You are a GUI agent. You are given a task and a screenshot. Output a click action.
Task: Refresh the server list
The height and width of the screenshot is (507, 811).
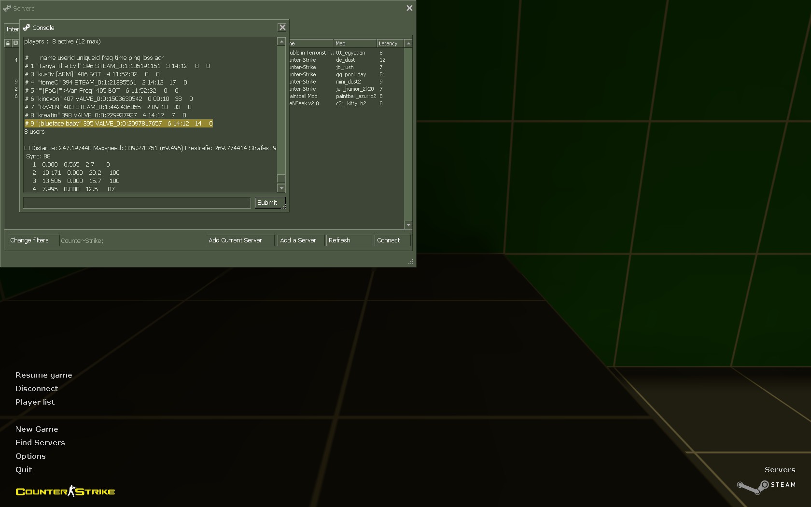[349, 240]
